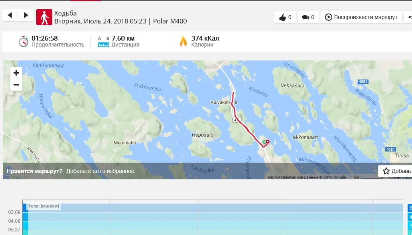The height and width of the screenshot is (235, 412).
Task: Select the top blue pace zone swatch
Action: point(410,208)
